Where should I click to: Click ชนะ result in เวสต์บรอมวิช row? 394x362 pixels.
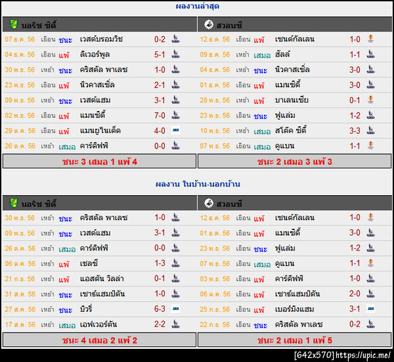point(65,39)
